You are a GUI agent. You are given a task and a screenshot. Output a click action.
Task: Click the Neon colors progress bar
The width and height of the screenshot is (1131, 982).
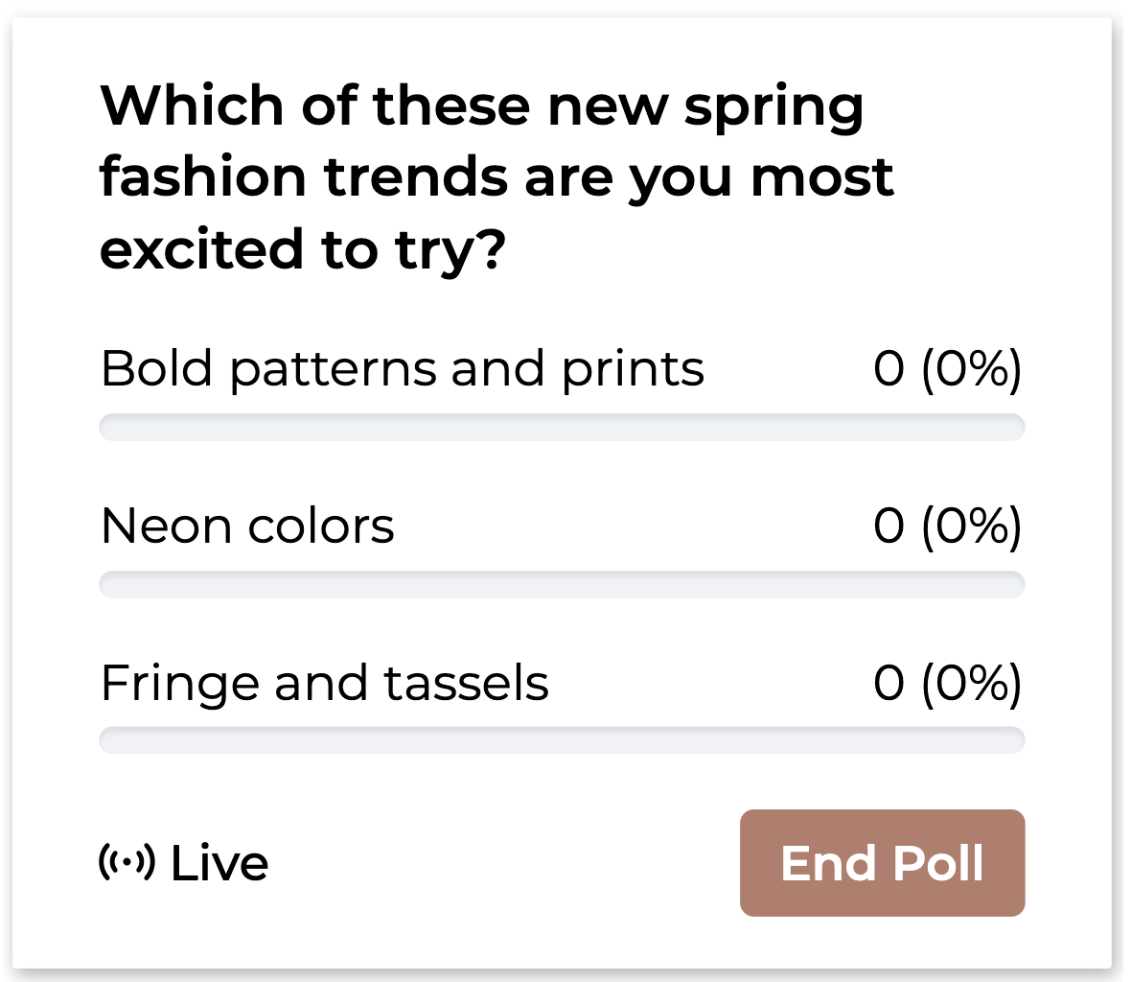click(x=562, y=584)
